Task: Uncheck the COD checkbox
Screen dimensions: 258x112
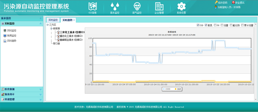Action: pyautogui.click(x=198, y=25)
